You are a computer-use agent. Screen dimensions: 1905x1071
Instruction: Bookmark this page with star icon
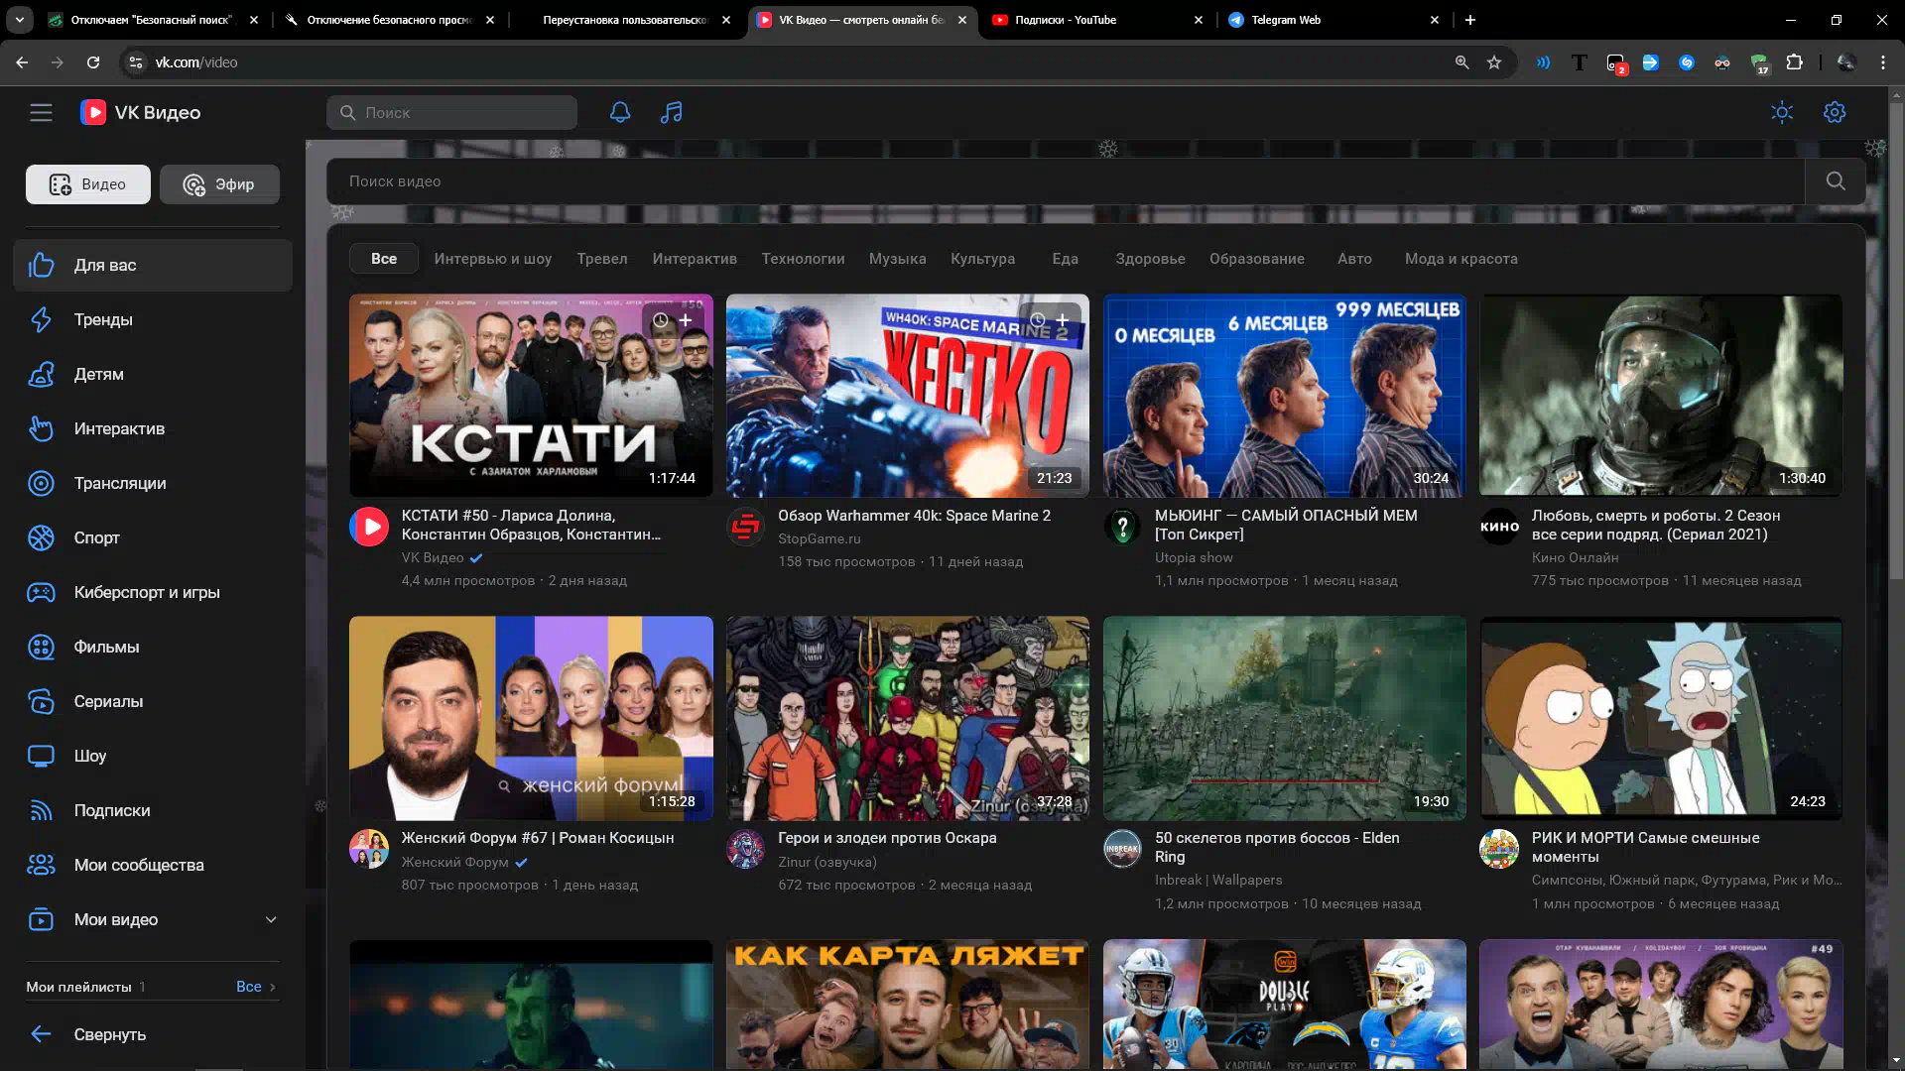pos(1494,62)
